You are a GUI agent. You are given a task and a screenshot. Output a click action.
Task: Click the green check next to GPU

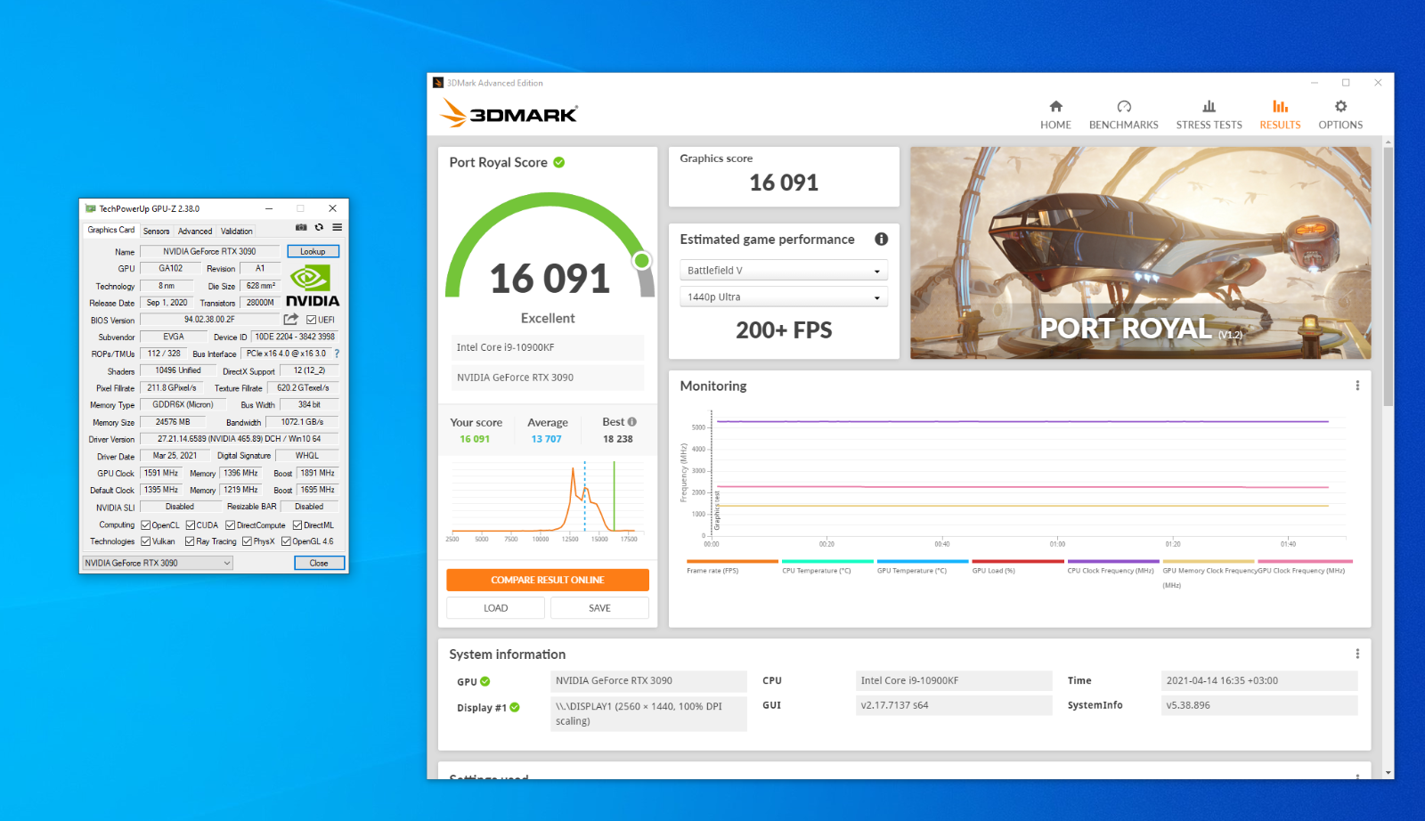(485, 681)
